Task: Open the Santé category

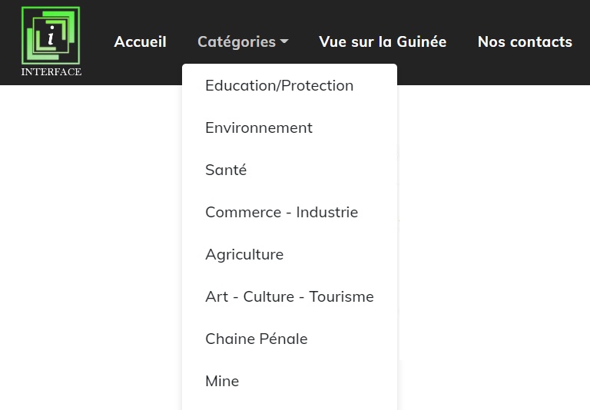Action: click(226, 170)
